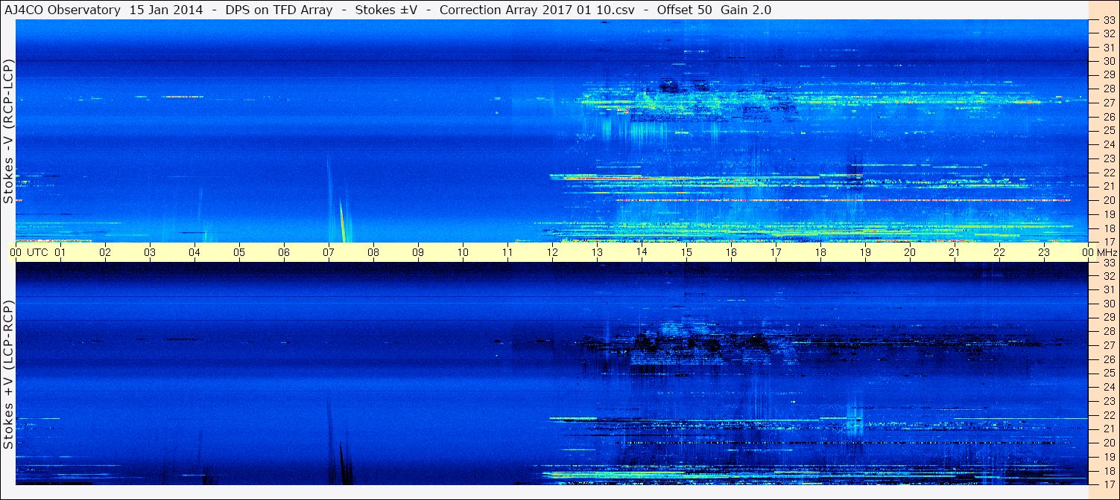Select 'Correction Array 2017 01 10.csv' filename
This screenshot has height=500, width=1120.
(x=537, y=10)
